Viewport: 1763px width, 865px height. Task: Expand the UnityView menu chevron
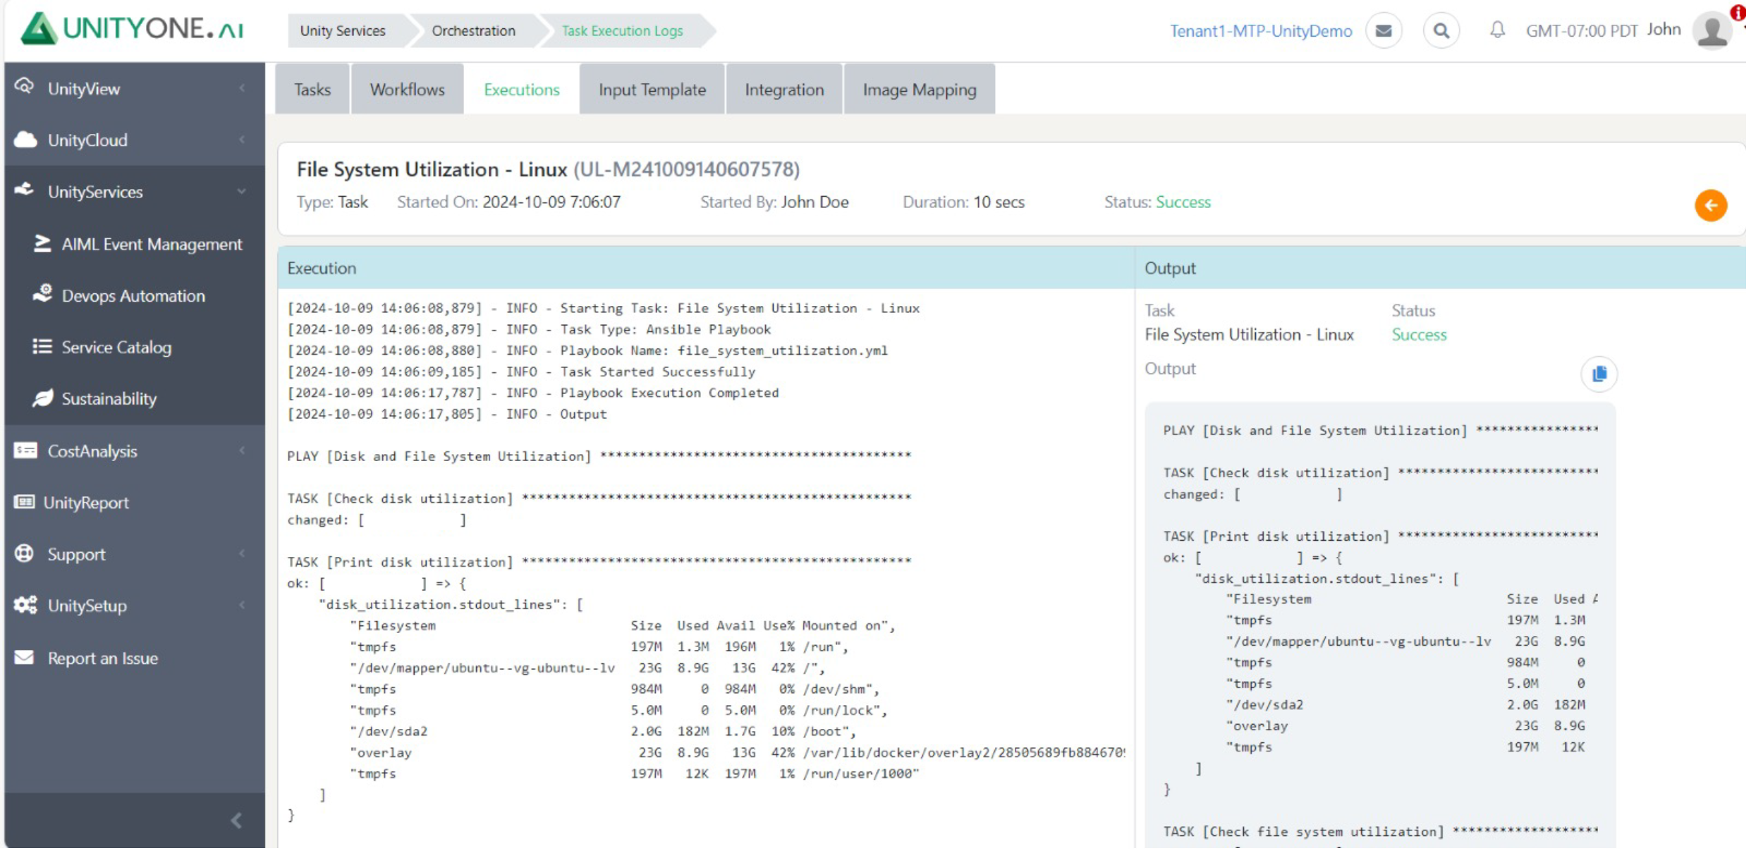click(242, 88)
